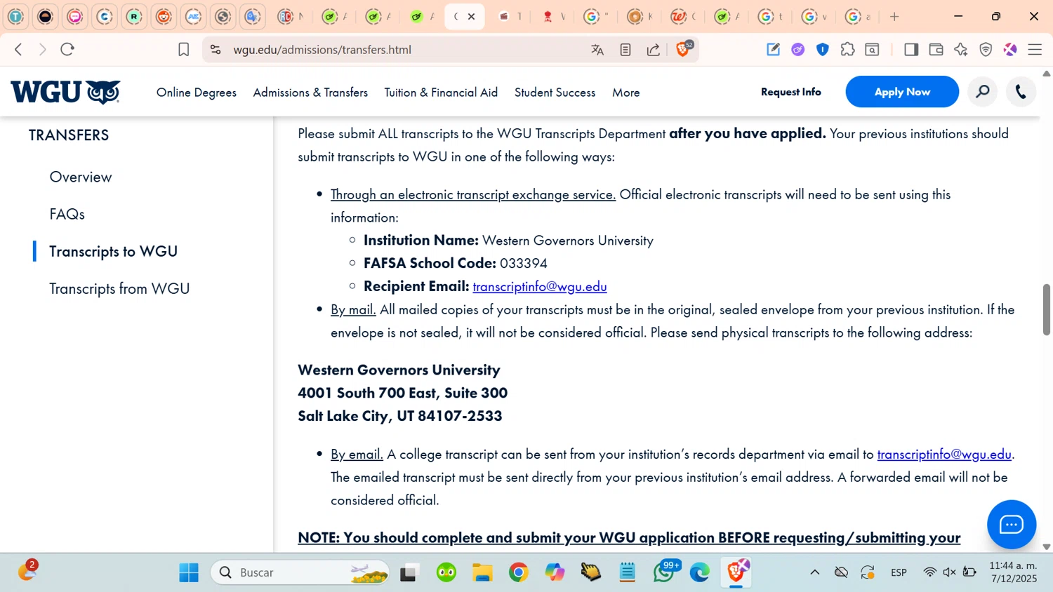1053x592 pixels.
Task: Select Overview in the Transfers sidebar
Action: click(x=81, y=177)
